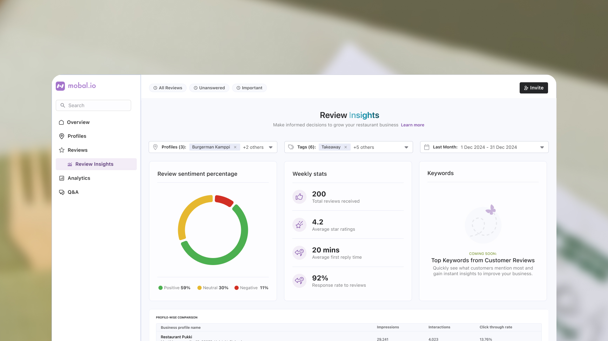
Task: Click the shooting star icon beside average ratings
Action: point(299,225)
